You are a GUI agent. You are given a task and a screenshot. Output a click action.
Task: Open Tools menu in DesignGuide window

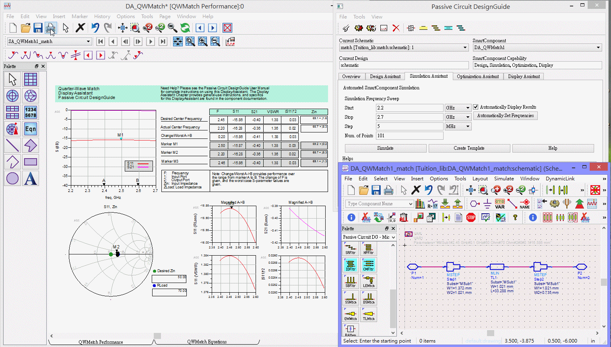click(359, 17)
